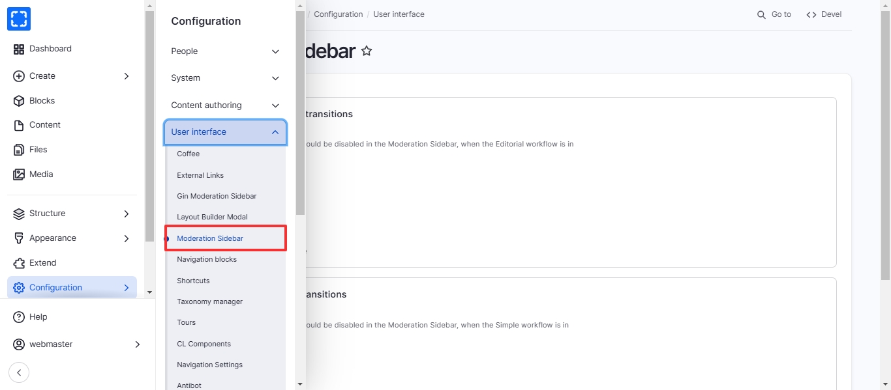Click Configuration breadcrumb link
891x390 pixels.
(x=338, y=14)
